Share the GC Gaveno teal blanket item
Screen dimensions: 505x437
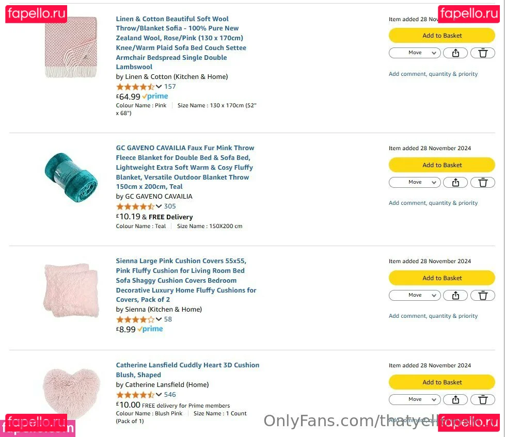click(455, 182)
